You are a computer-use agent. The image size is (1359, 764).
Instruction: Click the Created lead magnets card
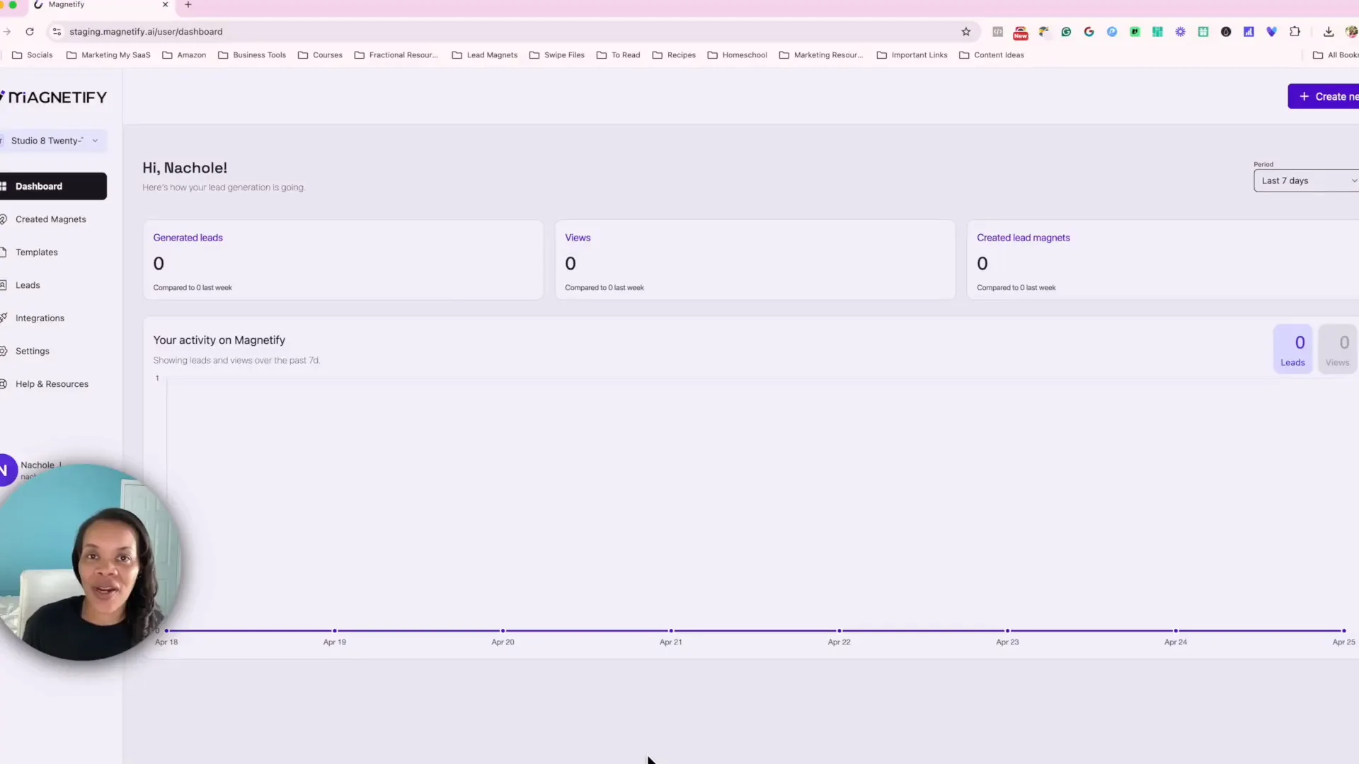(1163, 260)
